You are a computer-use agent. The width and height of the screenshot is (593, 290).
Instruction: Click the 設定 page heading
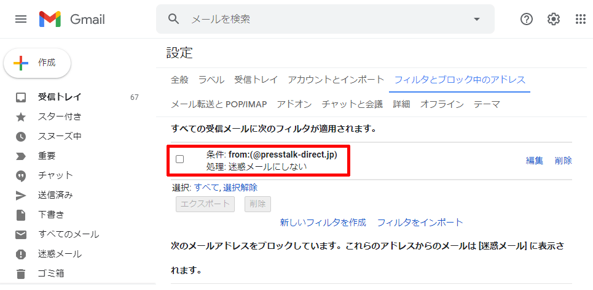point(179,53)
